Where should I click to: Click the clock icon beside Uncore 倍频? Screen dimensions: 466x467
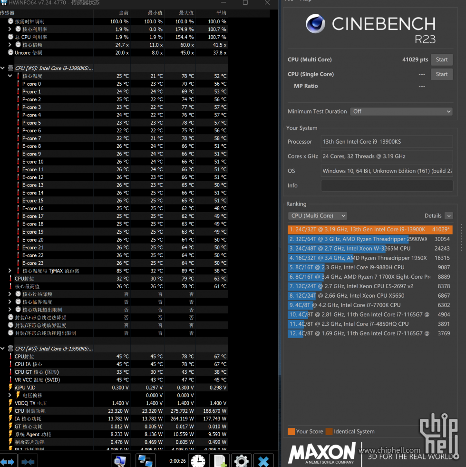pyautogui.click(x=10, y=52)
